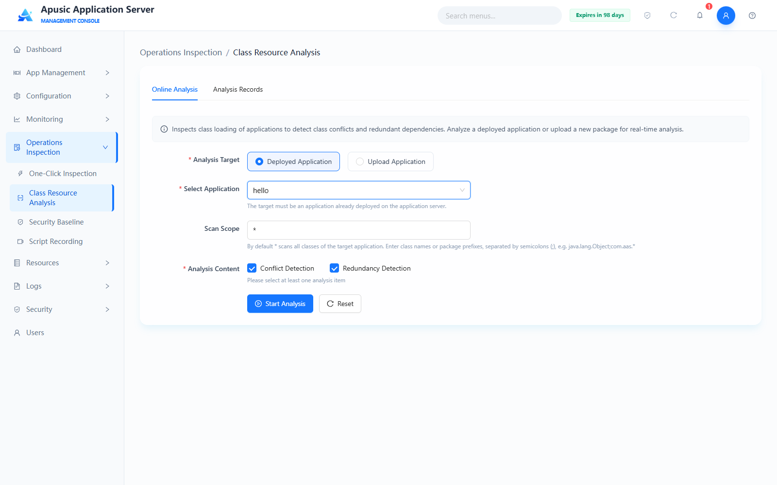Click the Monitoring chart icon
The height and width of the screenshot is (485, 777).
(x=17, y=119)
